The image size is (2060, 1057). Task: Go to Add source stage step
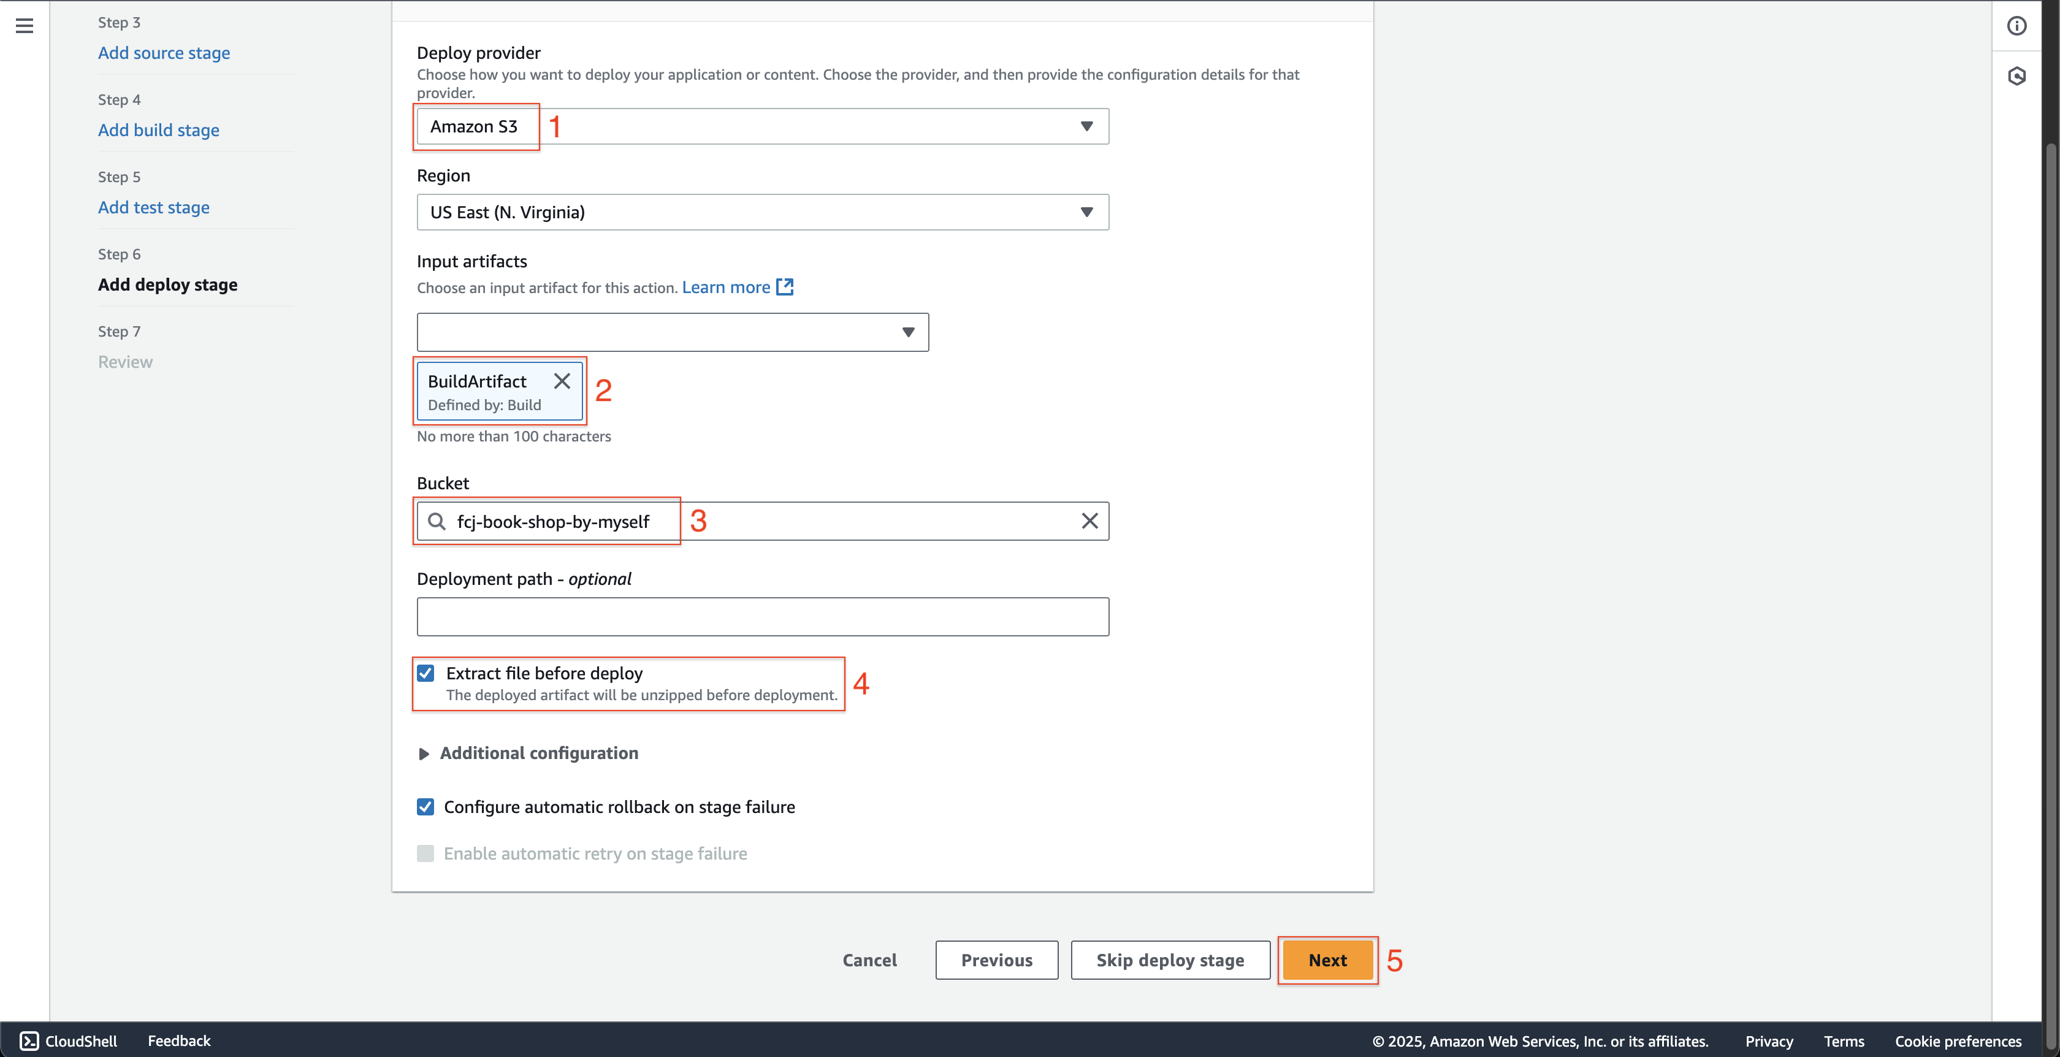pyautogui.click(x=164, y=53)
